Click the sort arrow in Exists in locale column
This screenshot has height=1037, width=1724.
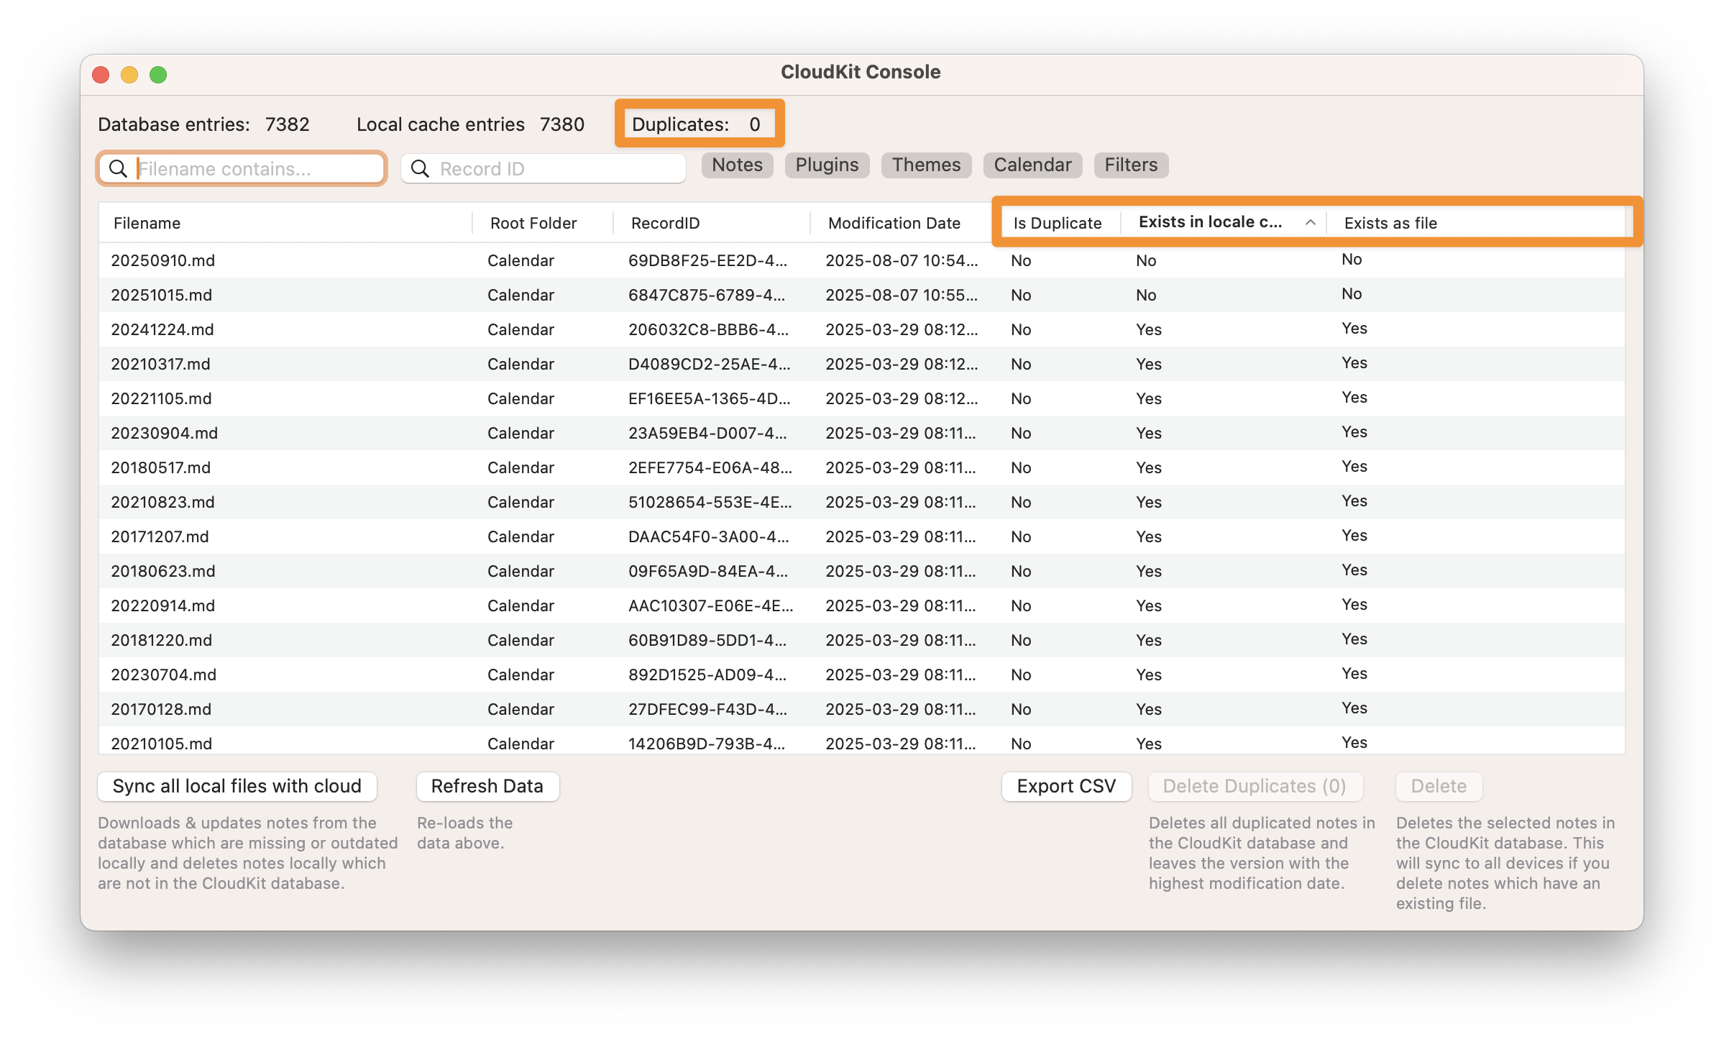pos(1311,223)
